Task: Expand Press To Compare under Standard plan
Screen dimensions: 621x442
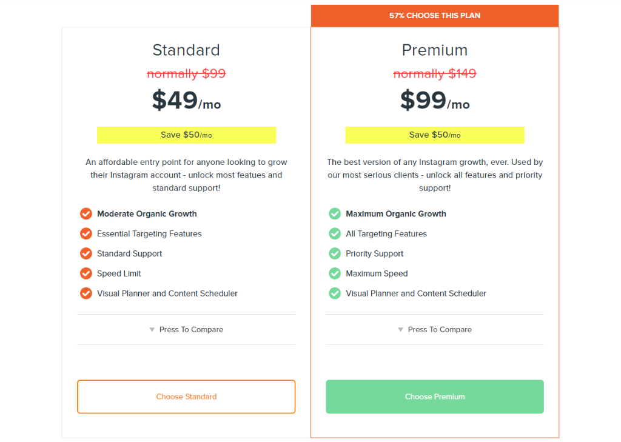Action: [186, 329]
